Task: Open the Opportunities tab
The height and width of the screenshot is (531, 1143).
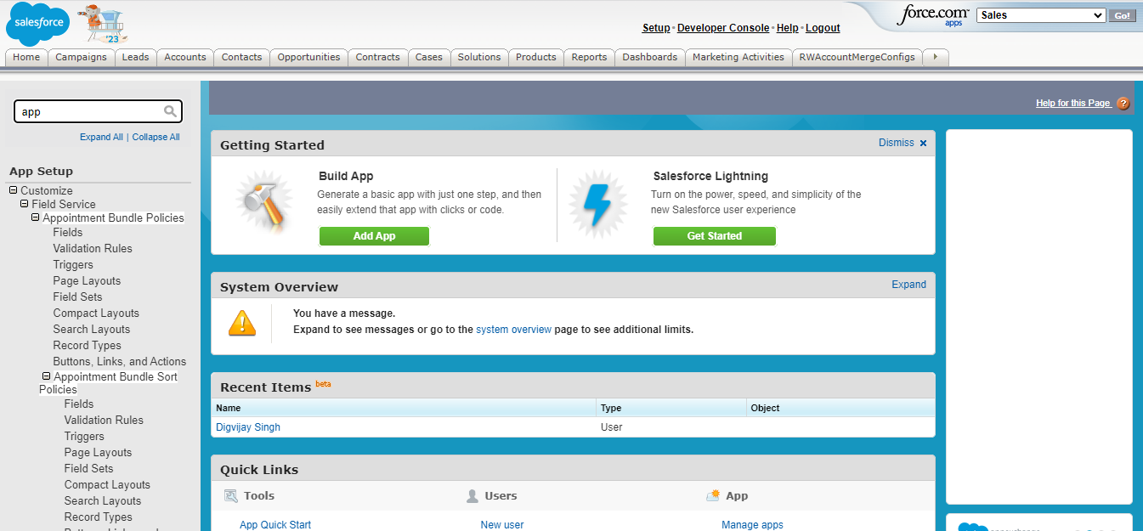Action: tap(309, 57)
